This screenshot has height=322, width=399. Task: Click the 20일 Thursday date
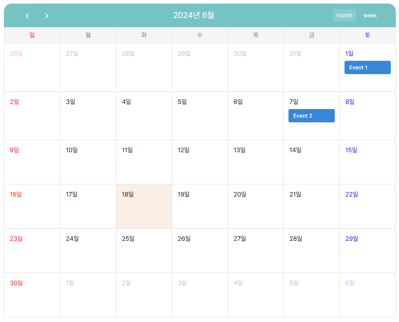coord(240,195)
